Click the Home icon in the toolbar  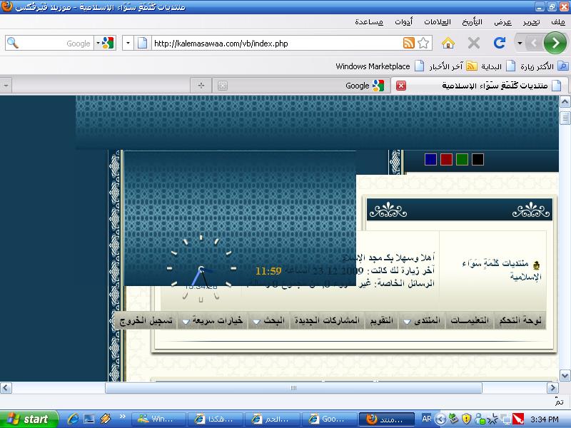[448, 43]
